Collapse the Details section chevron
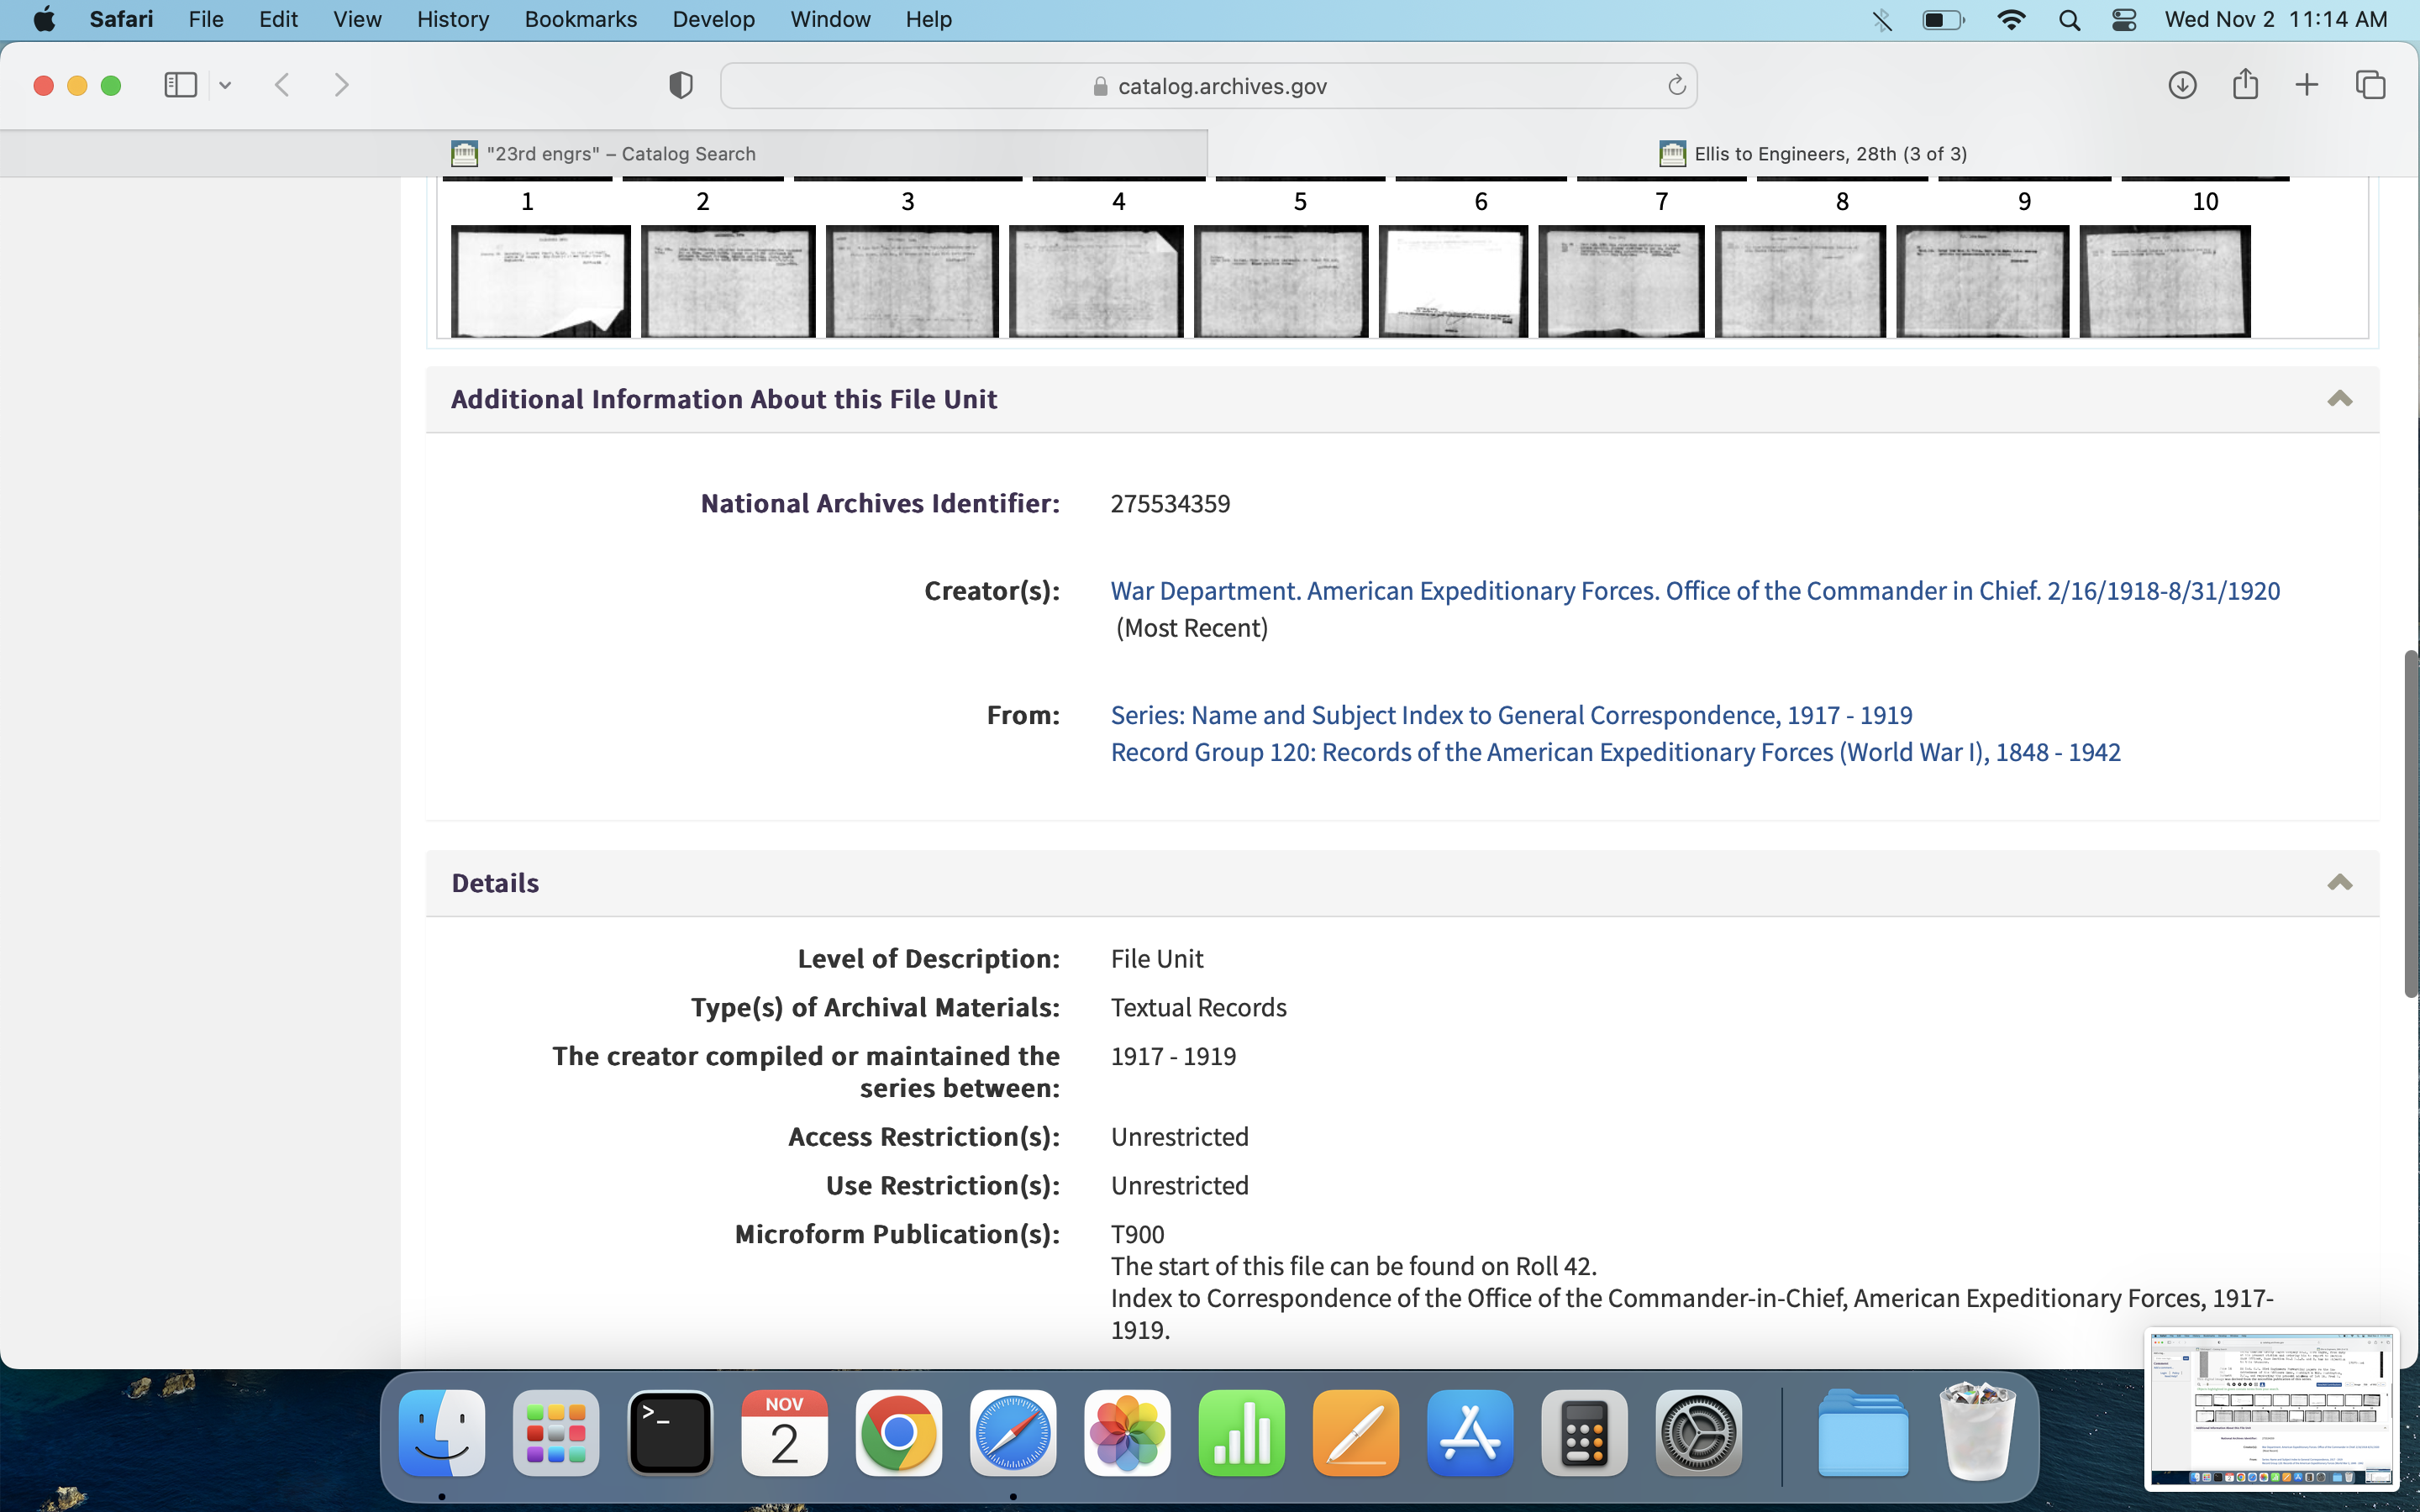 tap(2339, 883)
